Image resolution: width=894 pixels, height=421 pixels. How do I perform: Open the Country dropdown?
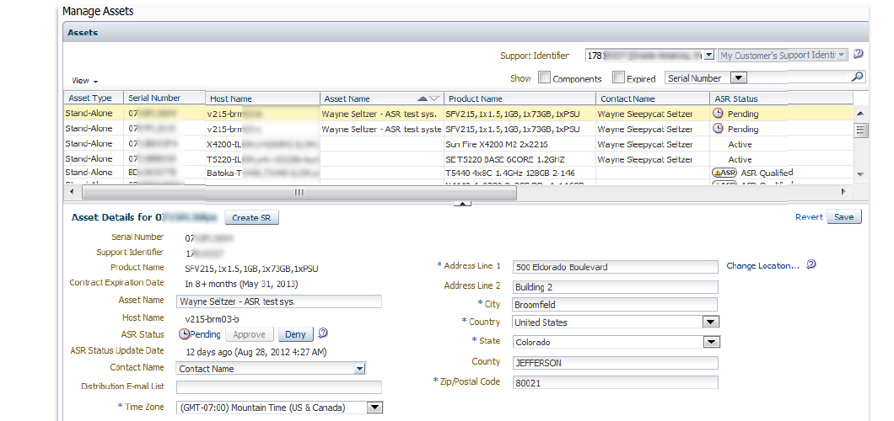coord(710,322)
